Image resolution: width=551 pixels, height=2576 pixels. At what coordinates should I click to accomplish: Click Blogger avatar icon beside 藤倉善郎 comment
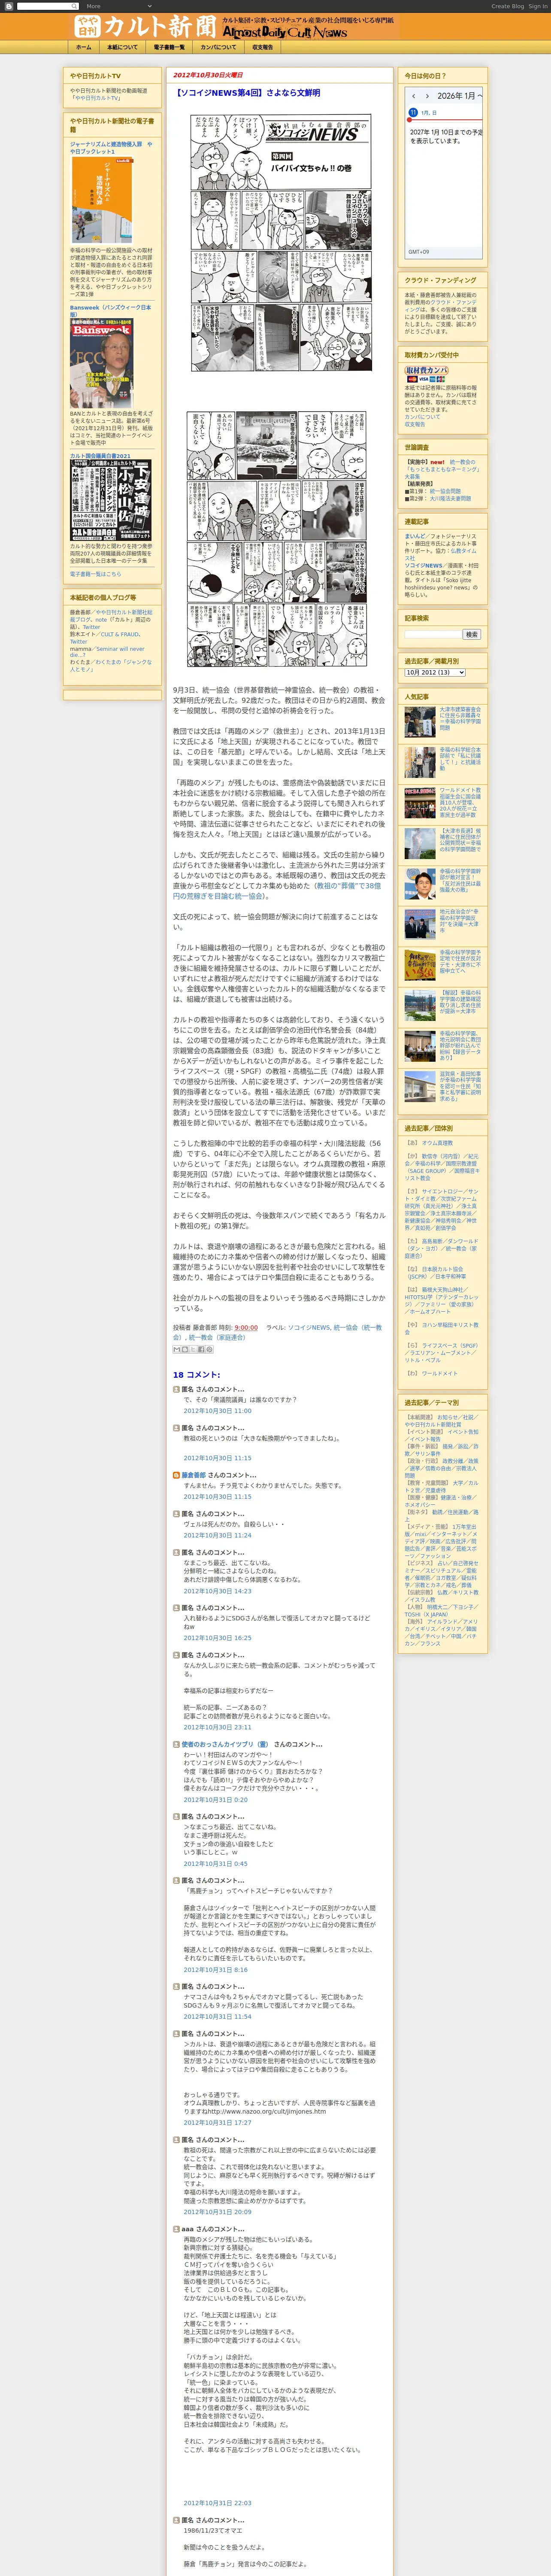176,1475
